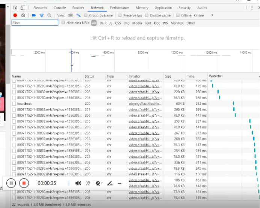Open the recorder annotation pen tool
This screenshot has width=260, height=208.
coord(110,183)
